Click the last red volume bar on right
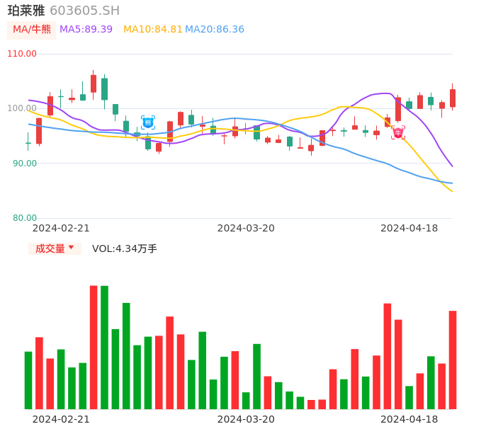Image resolution: width=486 pixels, height=429 pixels. tap(453, 360)
